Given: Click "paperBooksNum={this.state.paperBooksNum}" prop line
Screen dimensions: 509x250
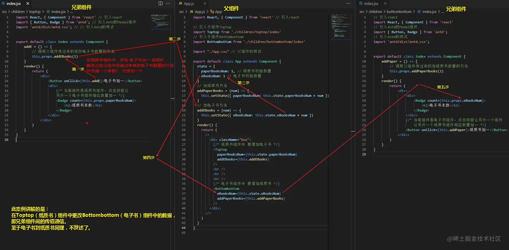Looking at the screenshot, I should [x=257, y=154].
